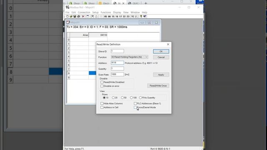Click the Read/Write Once button
The width and height of the screenshot is (267, 150).
tap(158, 86)
